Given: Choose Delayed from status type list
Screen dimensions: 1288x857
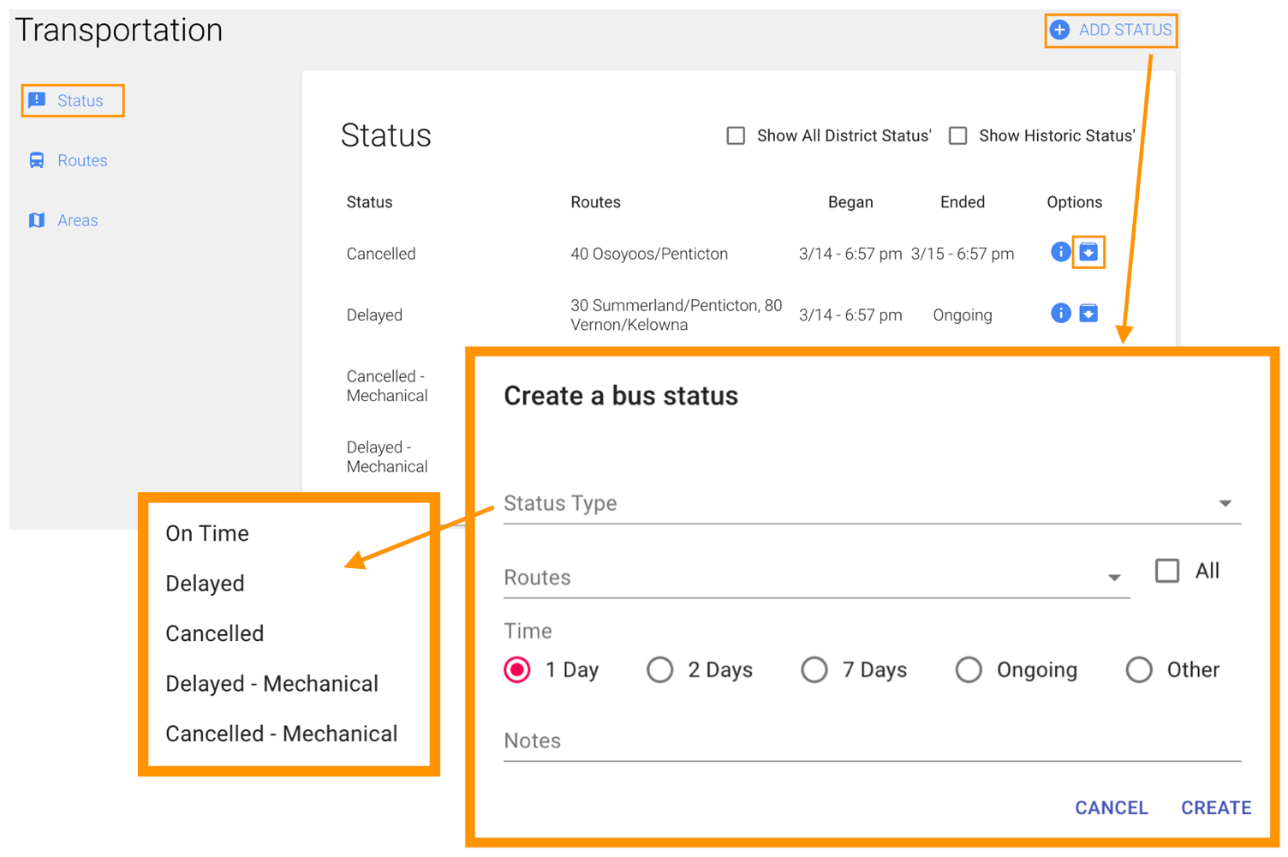Looking at the screenshot, I should (x=205, y=584).
